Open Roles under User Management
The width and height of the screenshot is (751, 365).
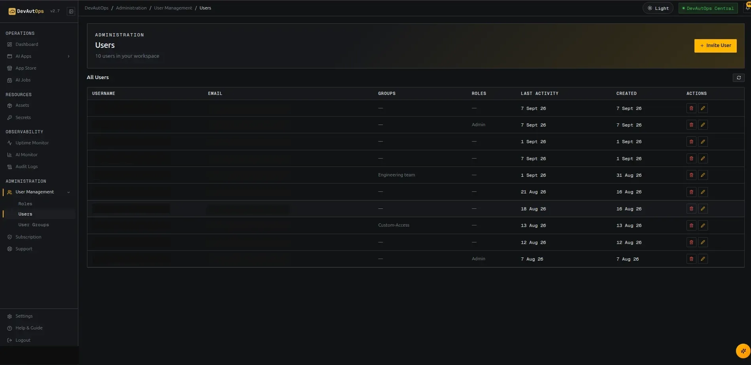(25, 204)
